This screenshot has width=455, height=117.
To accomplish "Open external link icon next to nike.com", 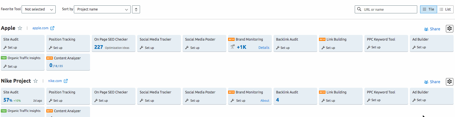I will pyautogui.click(x=66, y=81).
